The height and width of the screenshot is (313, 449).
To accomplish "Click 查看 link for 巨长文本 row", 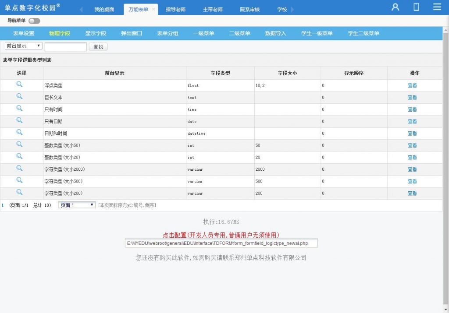I will pos(412,98).
